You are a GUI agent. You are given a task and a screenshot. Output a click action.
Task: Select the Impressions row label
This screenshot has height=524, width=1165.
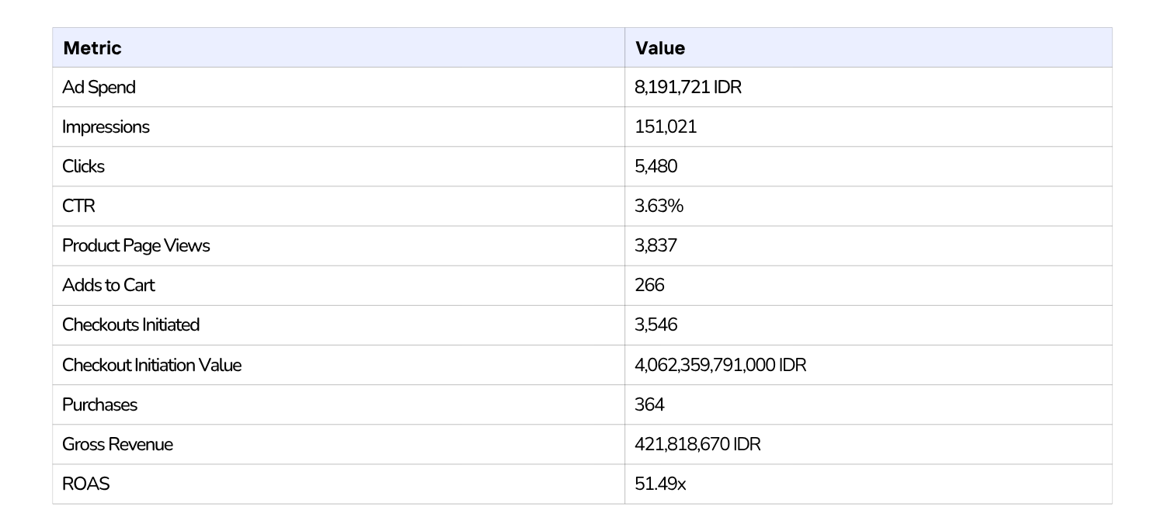click(x=106, y=127)
